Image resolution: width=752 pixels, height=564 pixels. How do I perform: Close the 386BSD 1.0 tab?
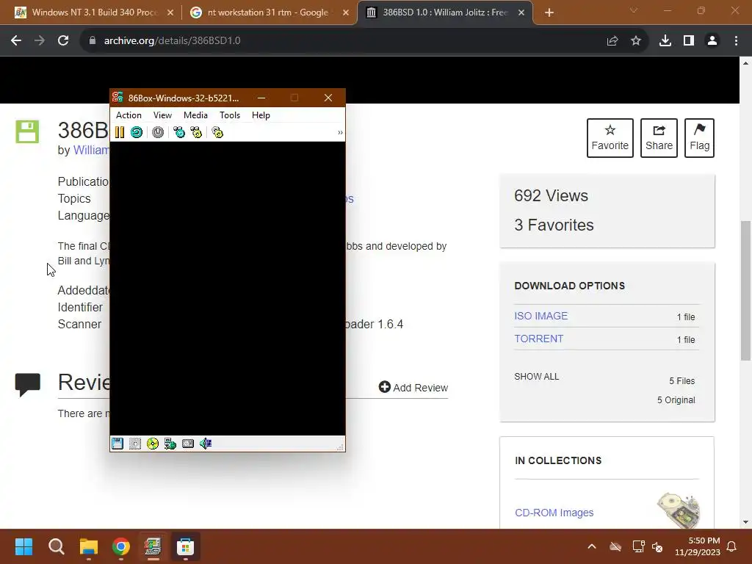(521, 12)
